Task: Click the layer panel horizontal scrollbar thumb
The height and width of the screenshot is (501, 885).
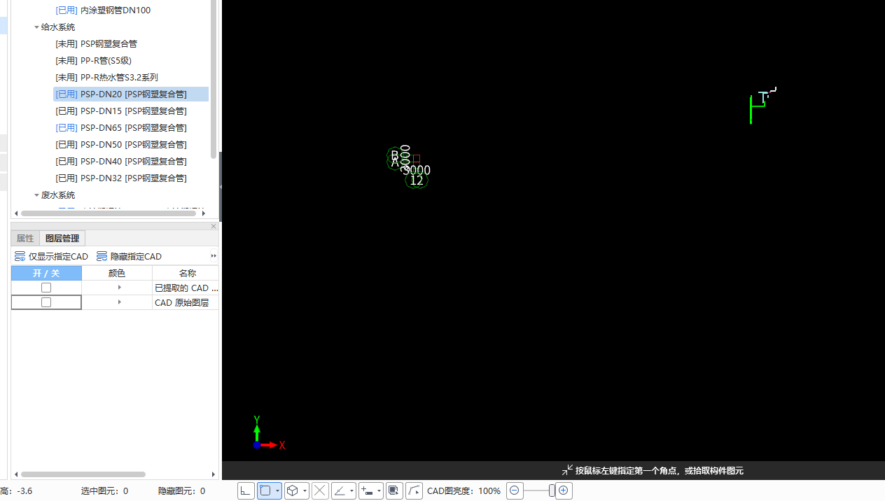Action: click(x=83, y=474)
